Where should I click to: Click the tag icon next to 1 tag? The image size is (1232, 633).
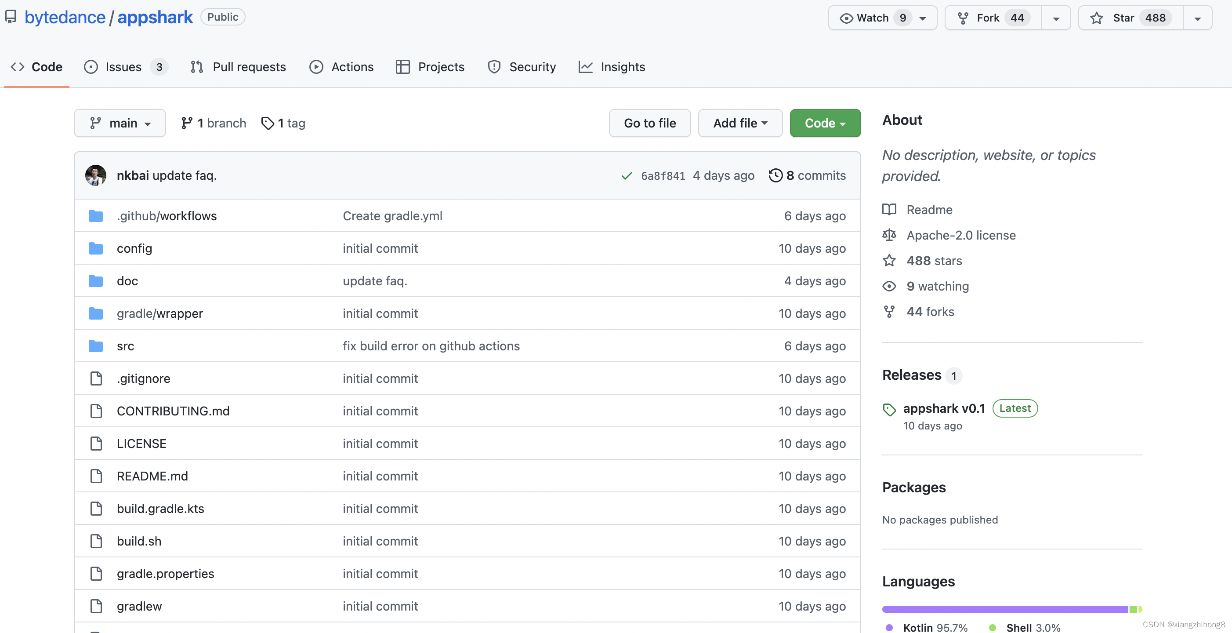tap(267, 123)
